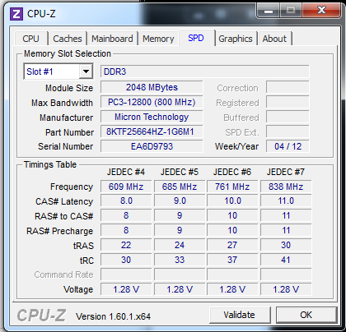Click the 10.0 CAS# Latency cell
The width and height of the screenshot is (346, 332).
pyautogui.click(x=232, y=201)
